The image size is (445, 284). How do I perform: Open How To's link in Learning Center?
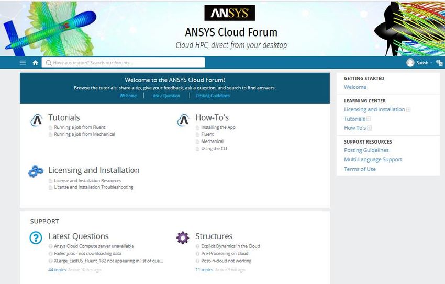[355, 128]
